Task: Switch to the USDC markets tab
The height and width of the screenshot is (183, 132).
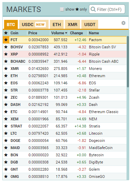Action: 34,24
